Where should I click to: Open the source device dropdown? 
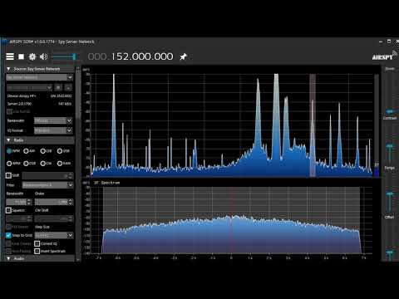[40, 77]
